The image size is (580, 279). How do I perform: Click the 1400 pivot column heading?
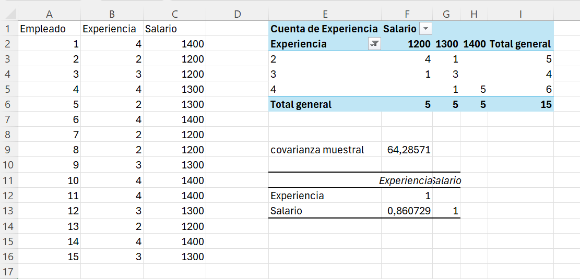click(474, 44)
